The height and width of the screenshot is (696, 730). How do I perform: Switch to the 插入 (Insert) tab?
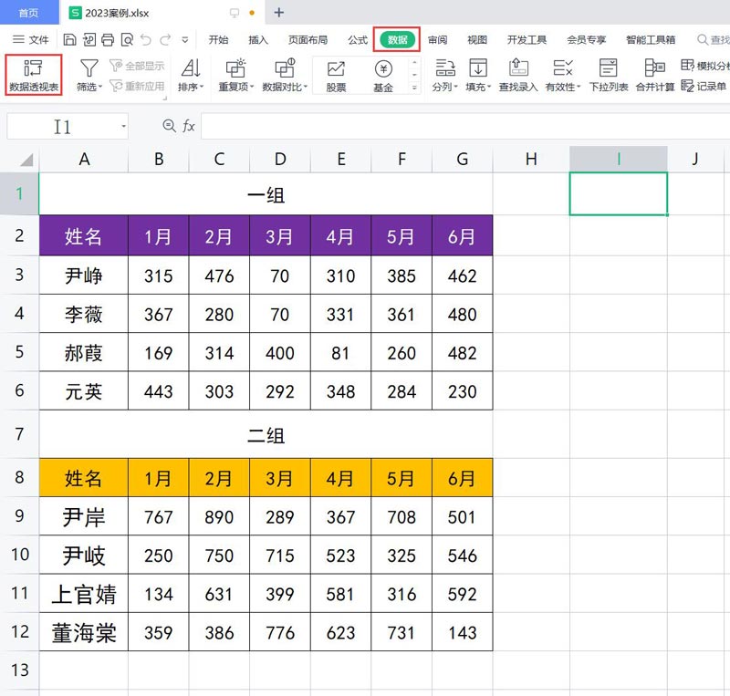pos(258,39)
